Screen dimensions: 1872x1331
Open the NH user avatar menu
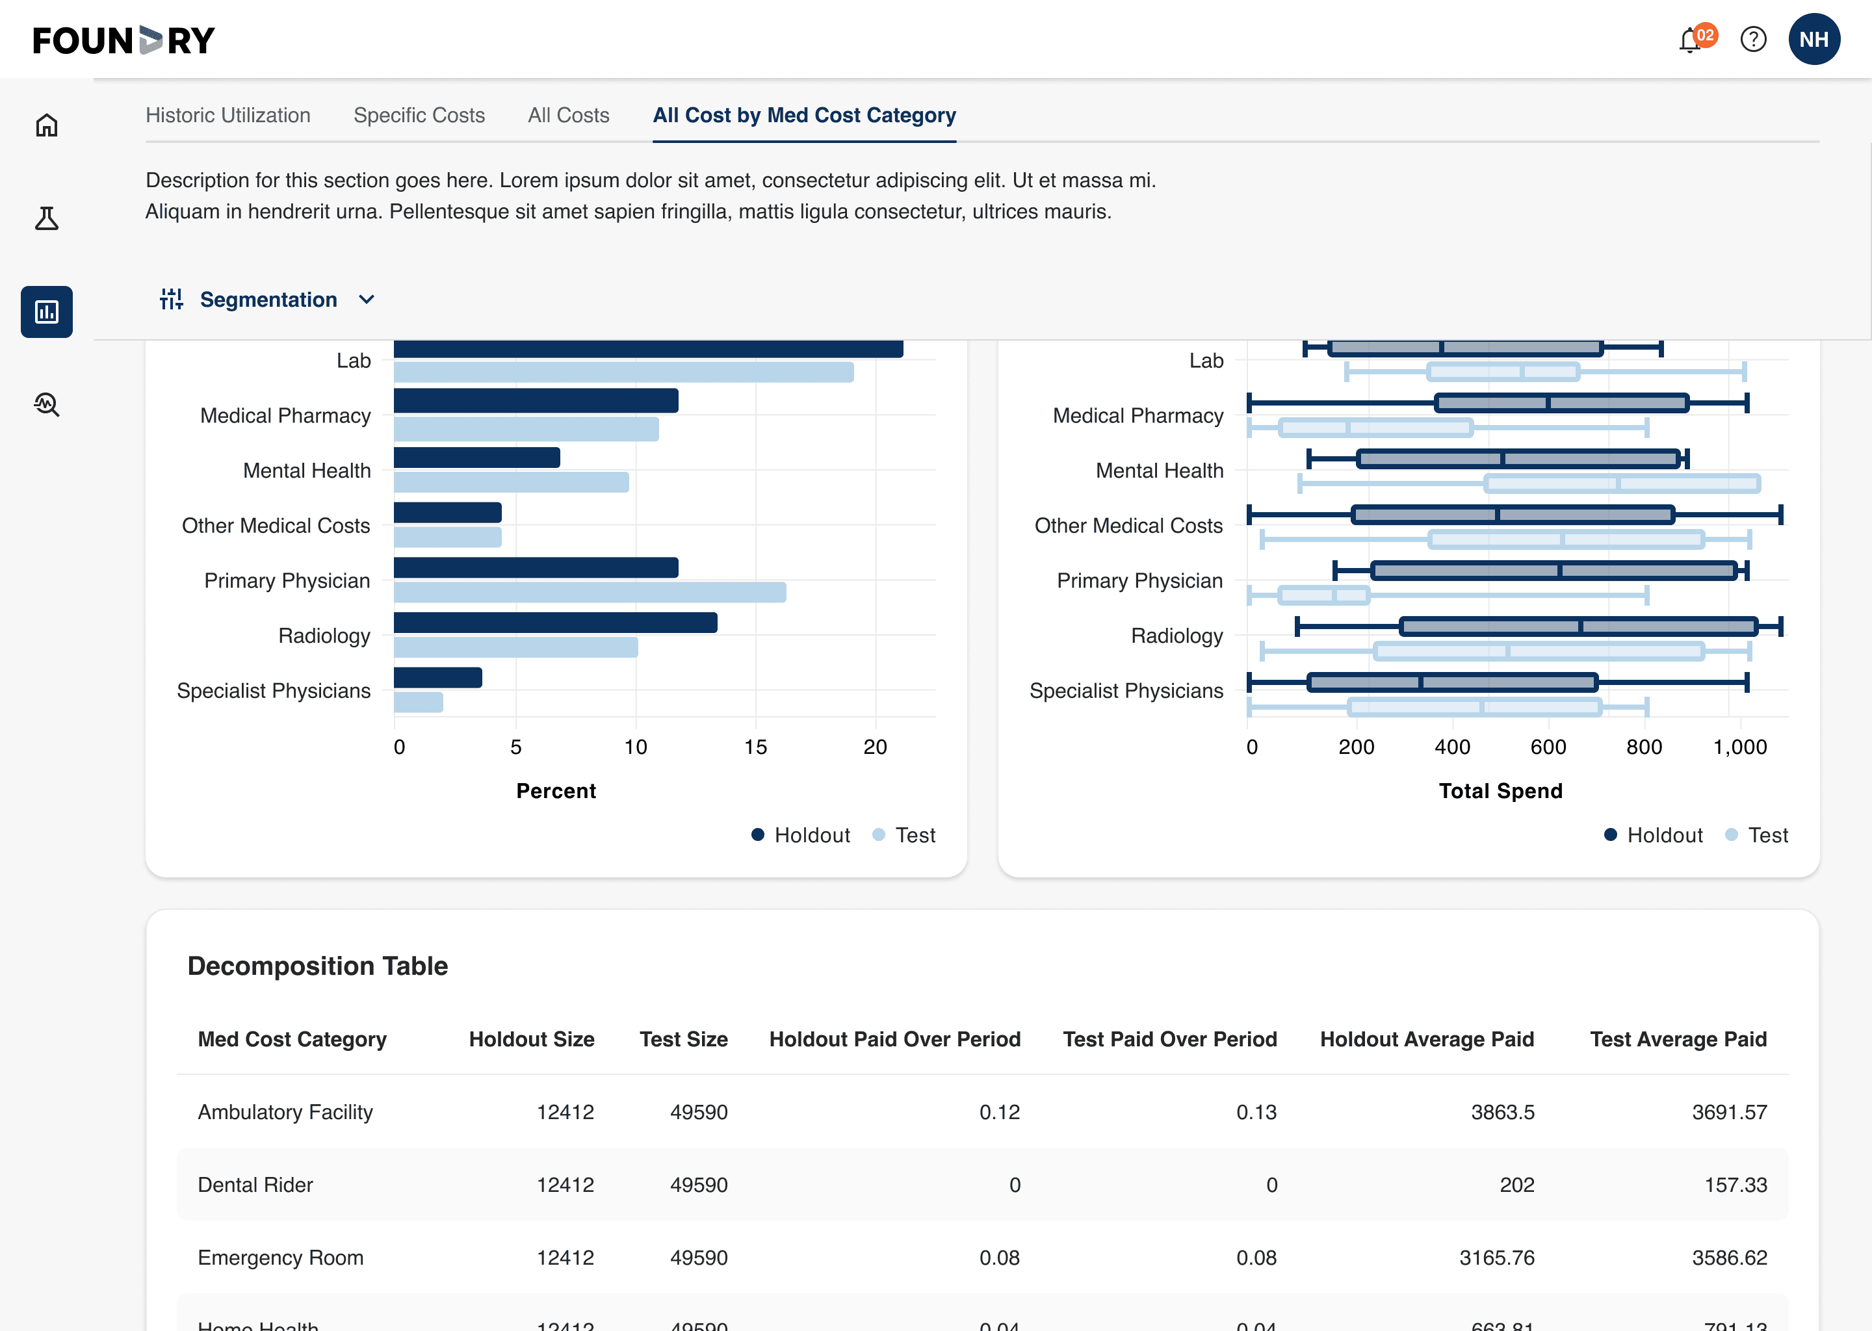(1813, 40)
